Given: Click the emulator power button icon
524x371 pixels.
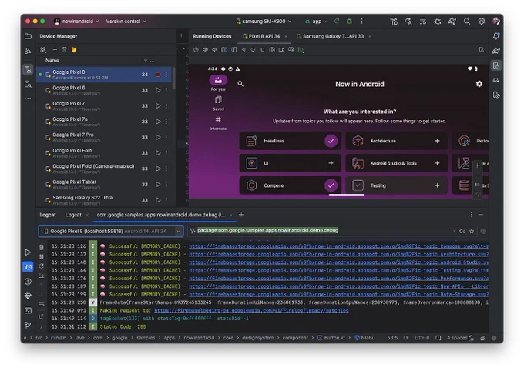Looking at the screenshot, I should pyautogui.click(x=196, y=50).
